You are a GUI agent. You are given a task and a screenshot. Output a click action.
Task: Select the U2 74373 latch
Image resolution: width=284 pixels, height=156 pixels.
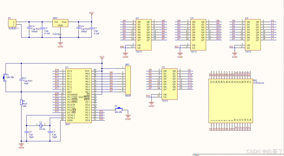tap(144, 35)
